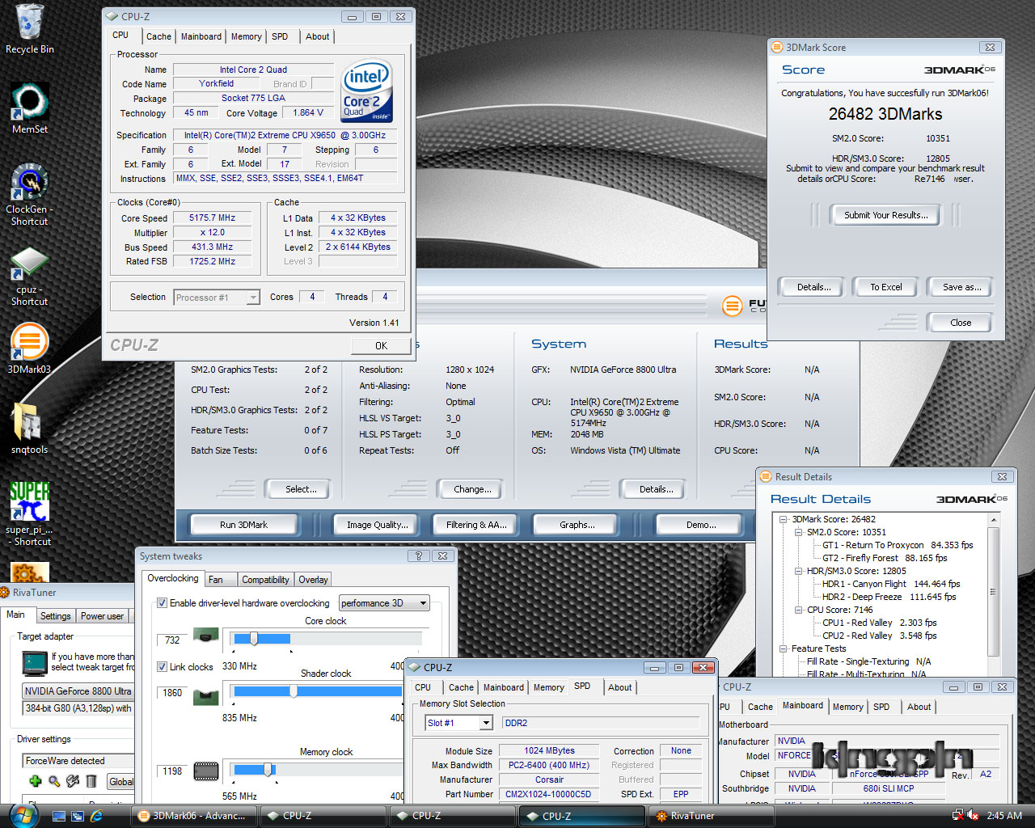The width and height of the screenshot is (1035, 828).
Task: Click the Shader clock slider handle
Action: coord(294,691)
